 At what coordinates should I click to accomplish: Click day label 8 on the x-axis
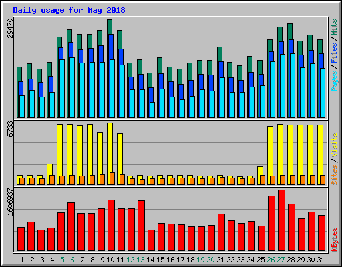[x=92, y=260]
